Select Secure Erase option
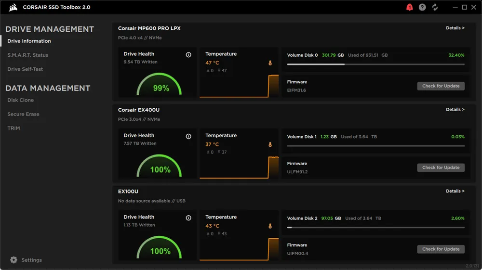Screen dimensions: 482x270 [23, 114]
